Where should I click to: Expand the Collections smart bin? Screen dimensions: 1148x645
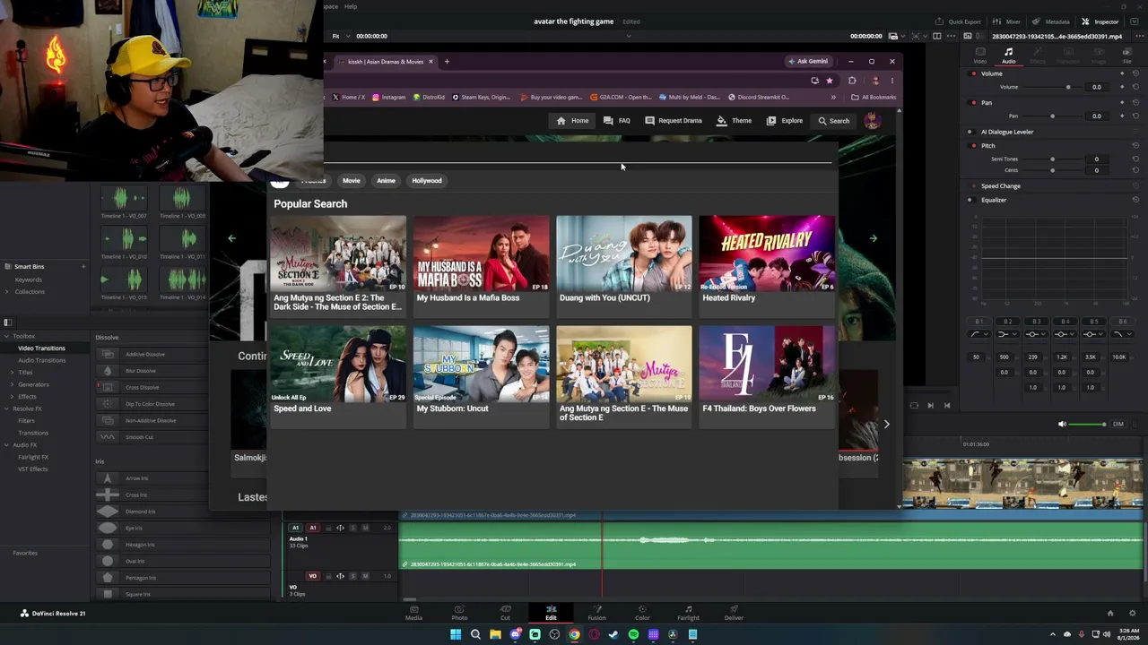8,291
